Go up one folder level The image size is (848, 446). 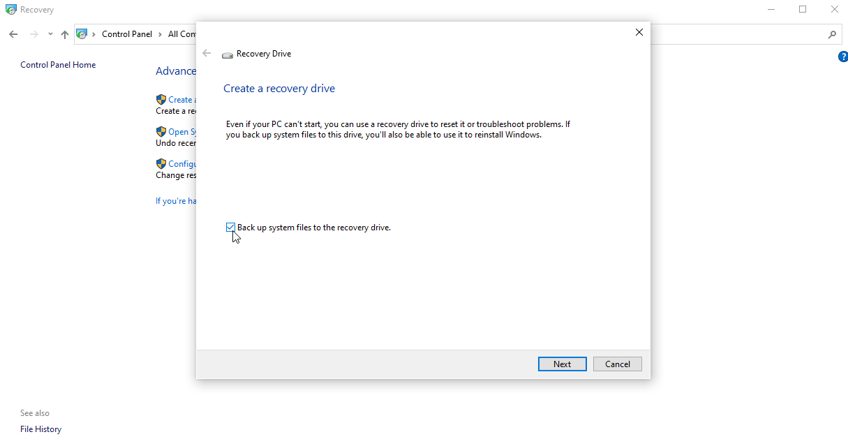point(65,34)
